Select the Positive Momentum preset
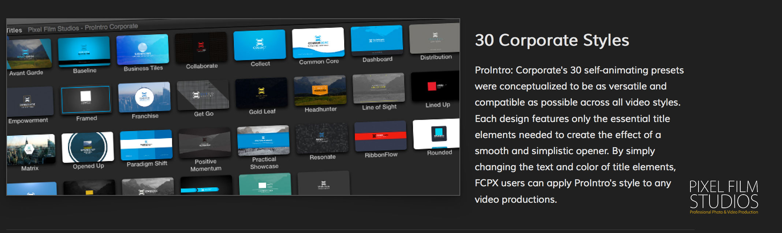The image size is (782, 233). pyautogui.click(x=205, y=142)
